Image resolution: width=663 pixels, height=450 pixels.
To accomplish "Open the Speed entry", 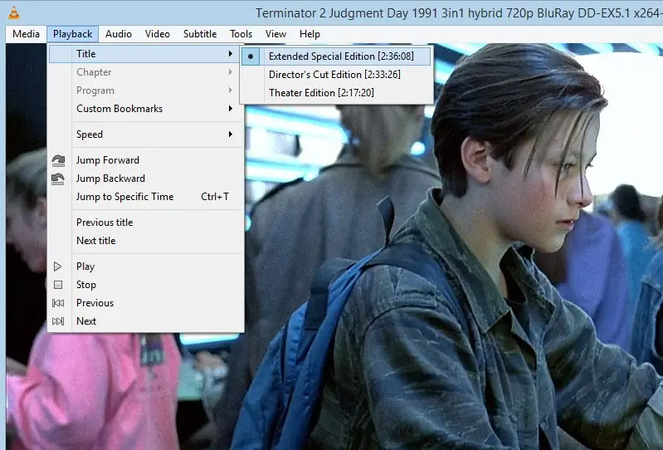I will click(x=146, y=134).
